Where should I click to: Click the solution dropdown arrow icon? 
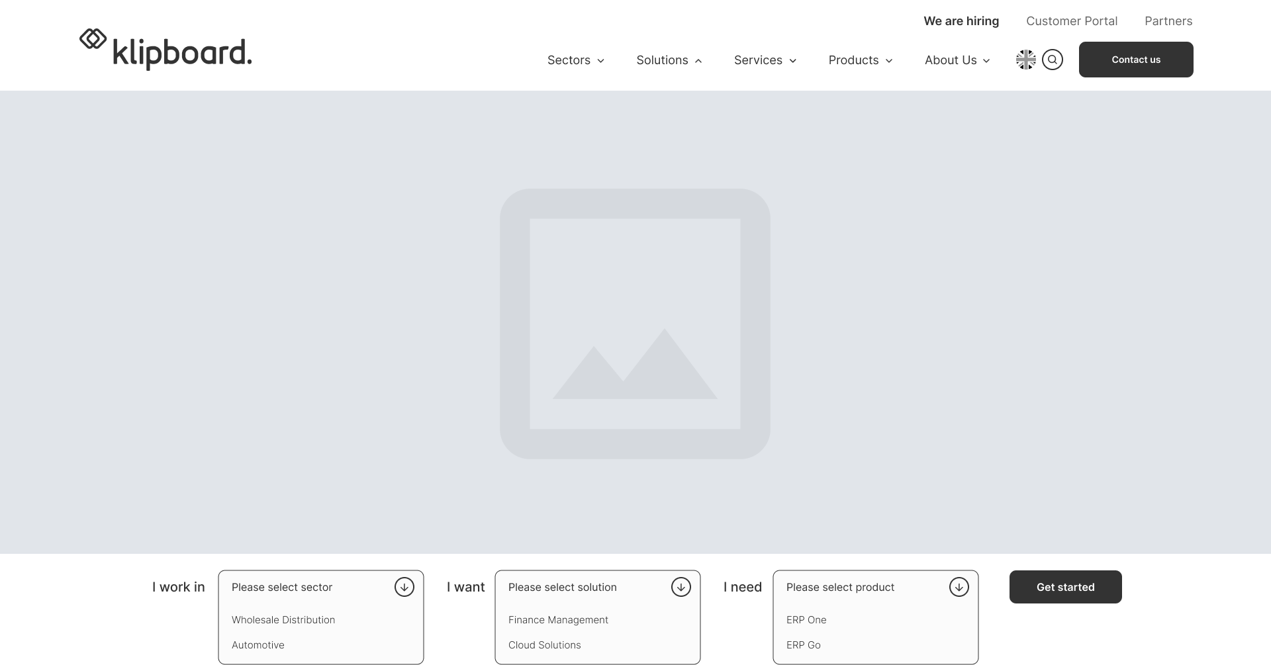(681, 587)
